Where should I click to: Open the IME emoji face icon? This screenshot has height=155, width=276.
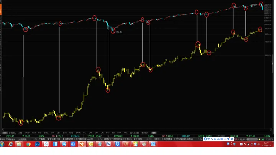coord(215,139)
